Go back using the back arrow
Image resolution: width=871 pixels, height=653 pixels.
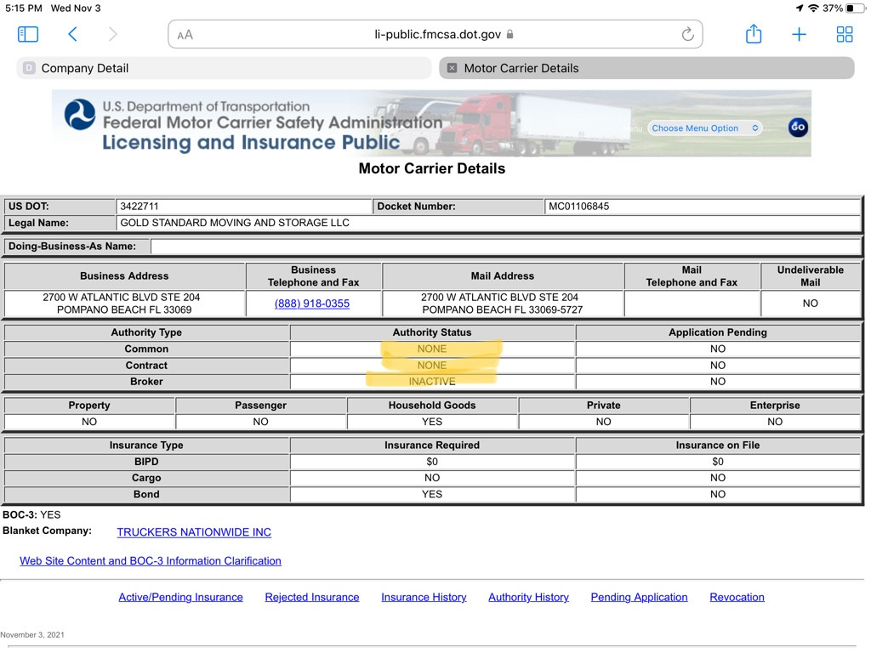(x=73, y=34)
